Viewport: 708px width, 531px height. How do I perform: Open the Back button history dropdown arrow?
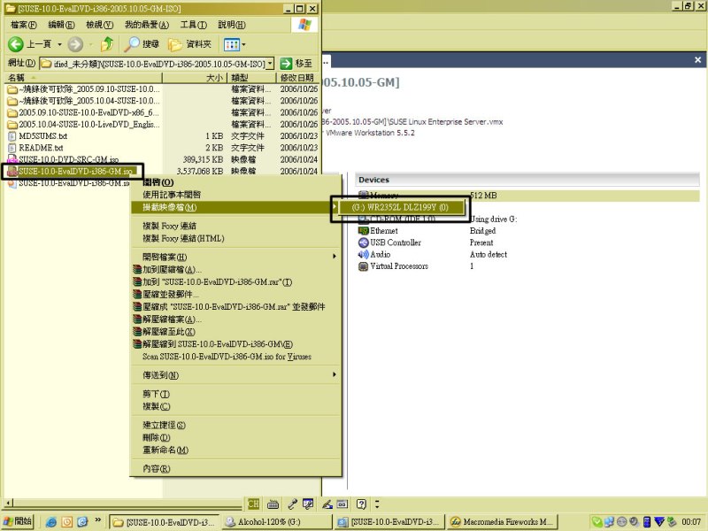[x=59, y=44]
